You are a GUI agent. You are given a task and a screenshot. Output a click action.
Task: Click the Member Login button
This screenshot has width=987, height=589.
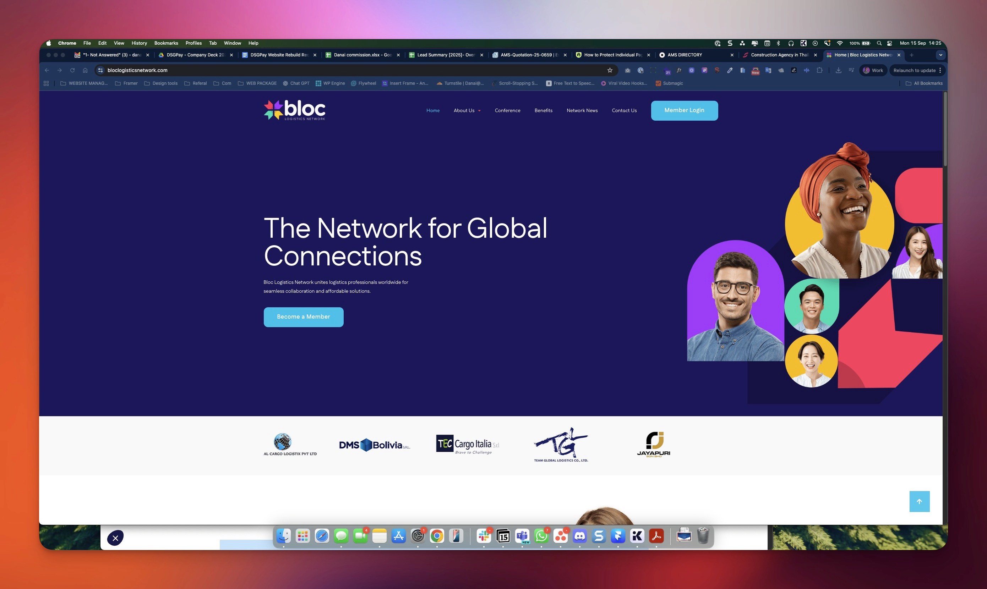point(684,110)
